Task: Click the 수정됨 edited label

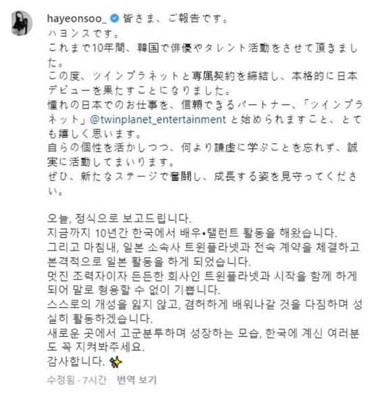Action: click(61, 379)
